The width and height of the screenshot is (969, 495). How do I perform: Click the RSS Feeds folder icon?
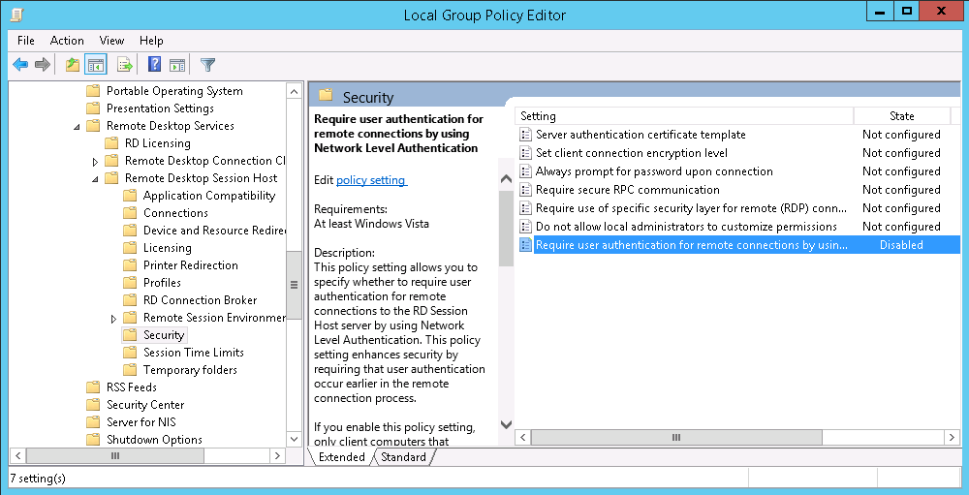93,387
